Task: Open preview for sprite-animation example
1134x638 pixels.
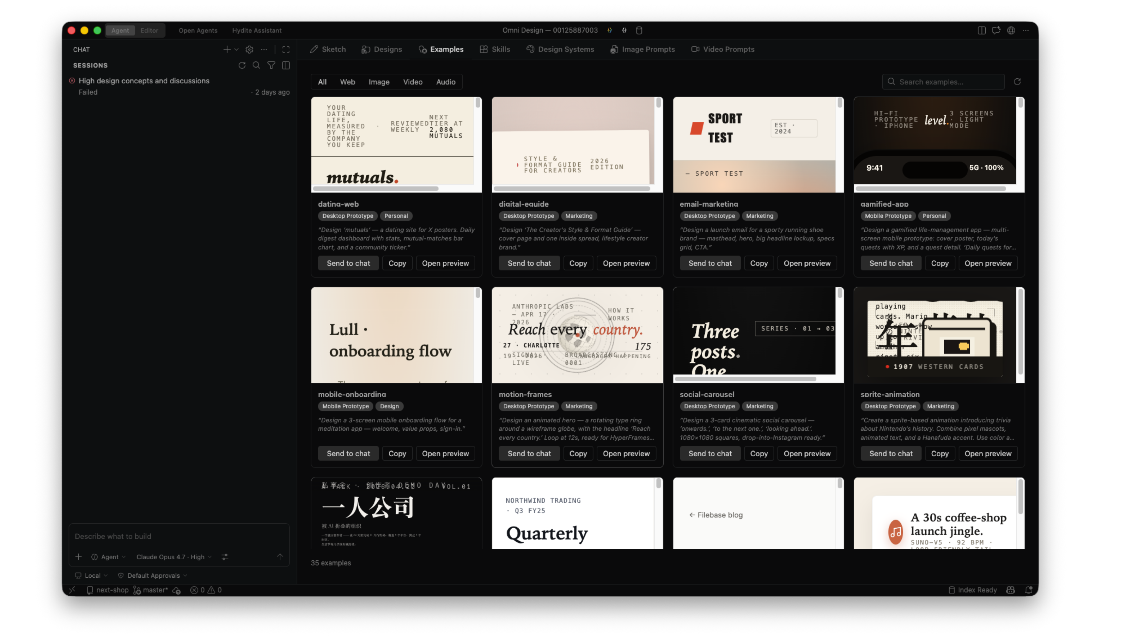Action: coord(988,453)
